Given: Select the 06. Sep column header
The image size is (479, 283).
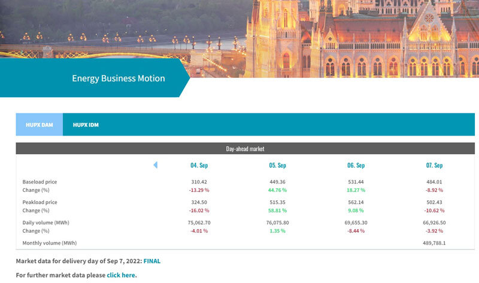Looking at the screenshot, I should click(356, 165).
